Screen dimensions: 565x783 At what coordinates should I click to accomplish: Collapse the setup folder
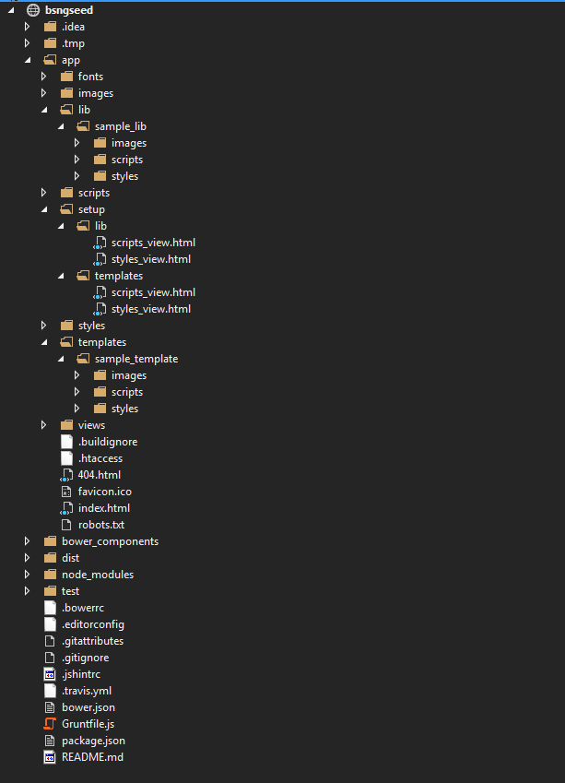coord(43,208)
